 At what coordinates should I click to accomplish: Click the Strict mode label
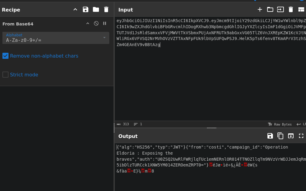pos(24,75)
